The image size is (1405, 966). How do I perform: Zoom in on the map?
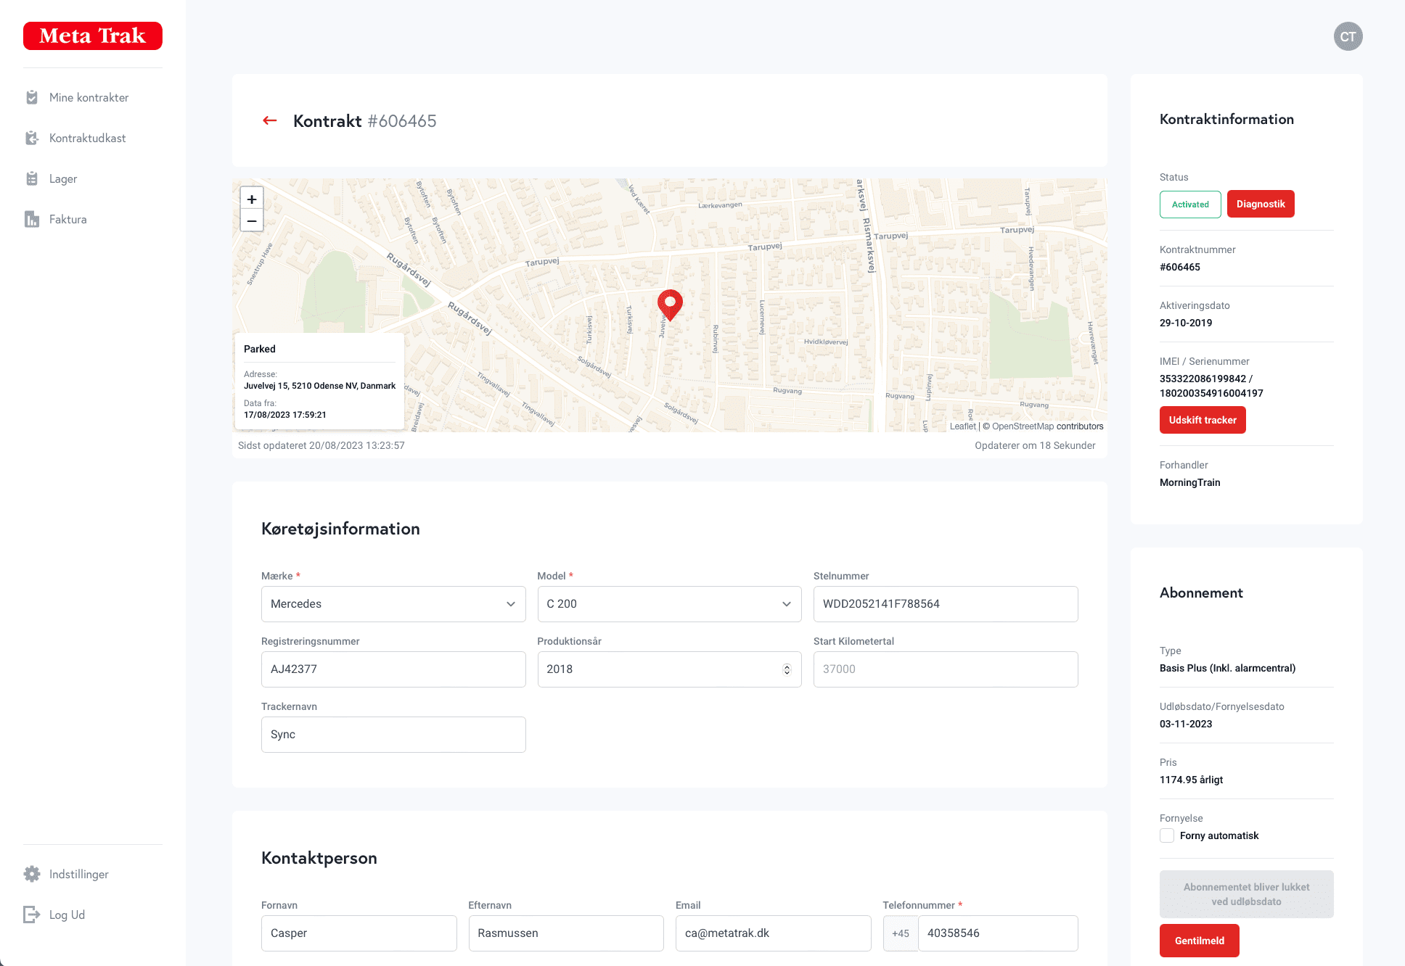point(252,199)
